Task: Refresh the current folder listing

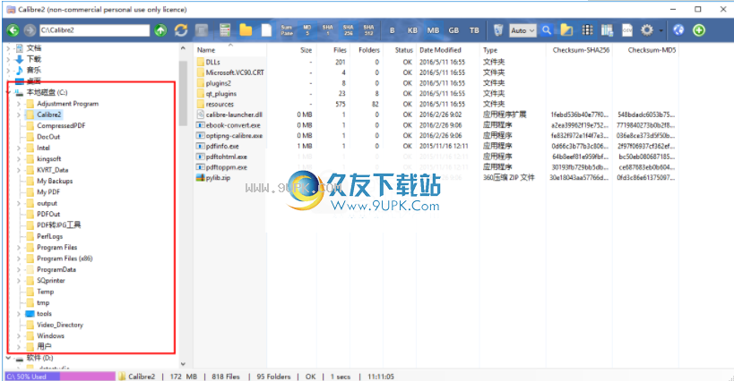Action: [x=181, y=30]
